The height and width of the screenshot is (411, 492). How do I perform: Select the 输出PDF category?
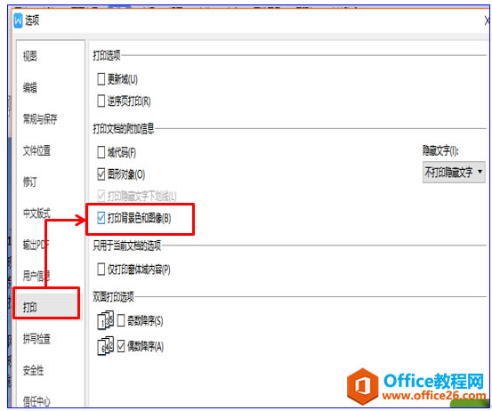(x=36, y=245)
